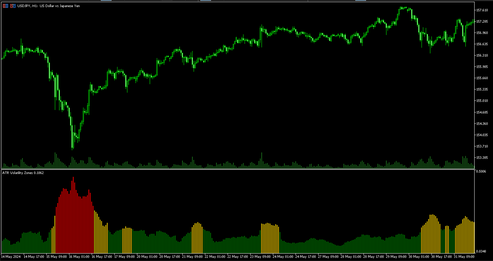
Task: Click the 24 May 17:00 time label
Action: click(306, 256)
